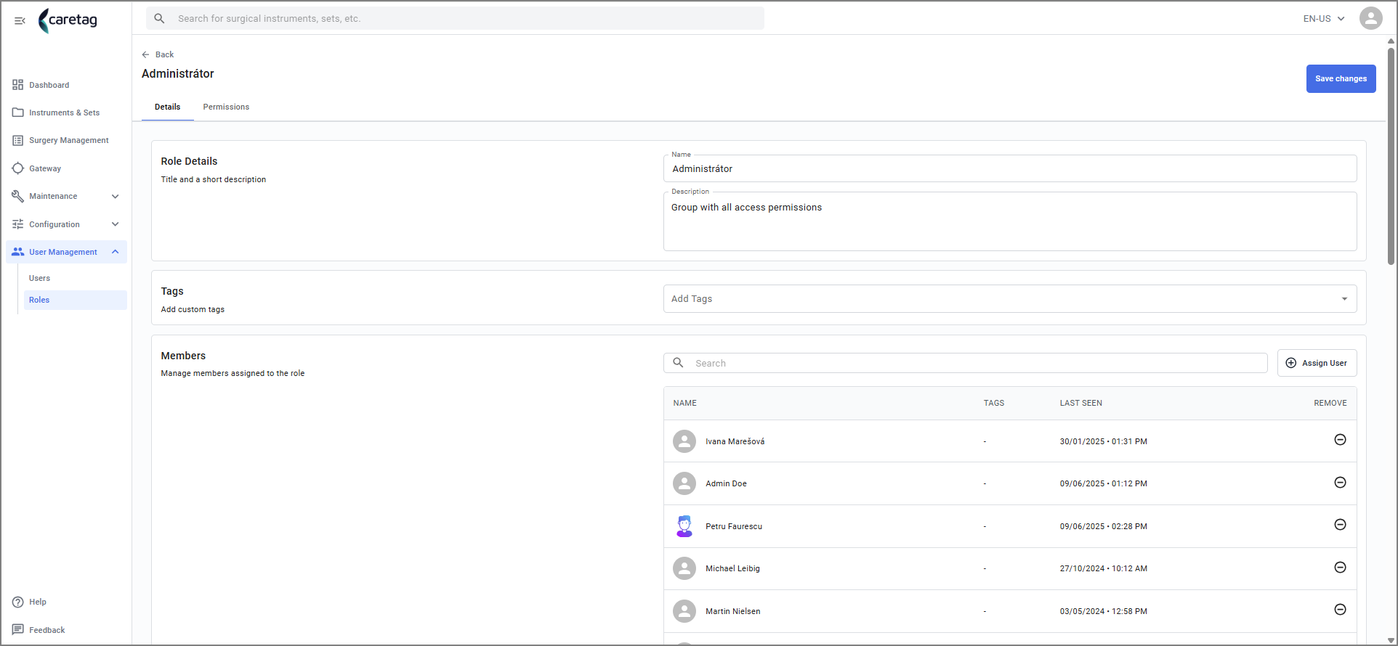The image size is (1398, 646).
Task: Remove Martin Nielsen from the role
Action: click(1340, 610)
